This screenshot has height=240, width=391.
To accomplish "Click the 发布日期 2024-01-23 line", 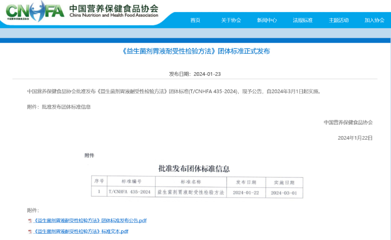I will pyautogui.click(x=195, y=74).
